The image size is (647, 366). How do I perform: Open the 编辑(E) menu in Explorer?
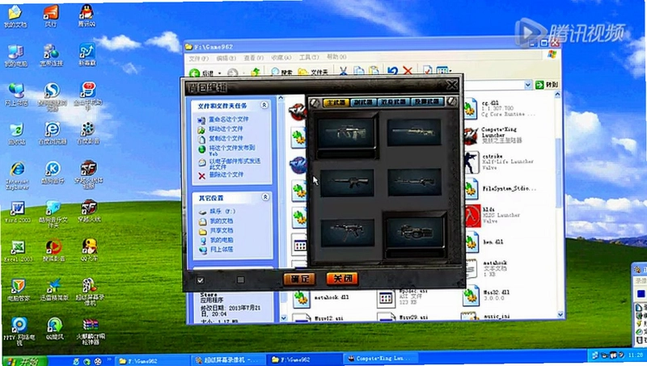226,58
